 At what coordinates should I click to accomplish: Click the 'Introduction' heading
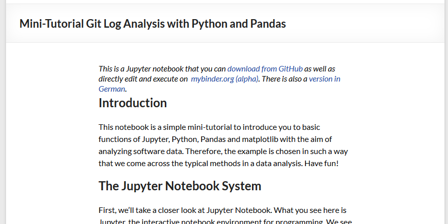(133, 103)
